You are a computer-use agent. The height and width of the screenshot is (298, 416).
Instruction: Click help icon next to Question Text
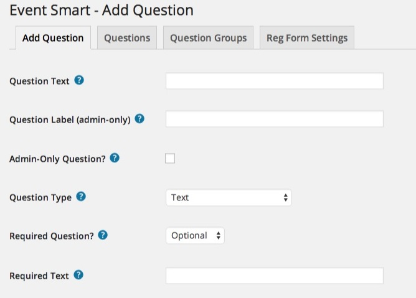coord(79,81)
